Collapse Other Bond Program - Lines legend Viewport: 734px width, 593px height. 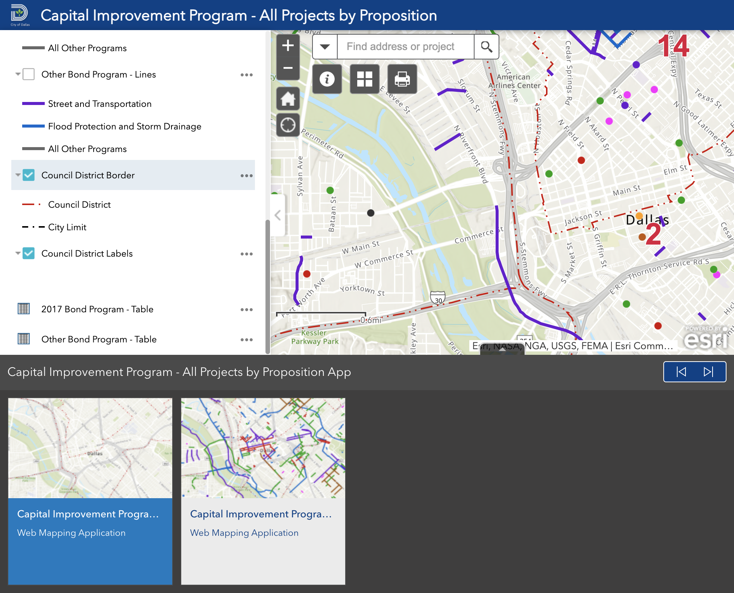click(18, 74)
